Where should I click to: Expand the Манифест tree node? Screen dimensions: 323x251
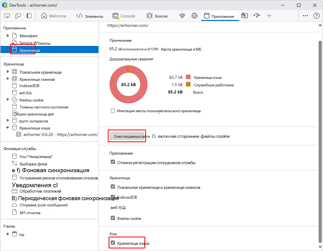pos(8,36)
